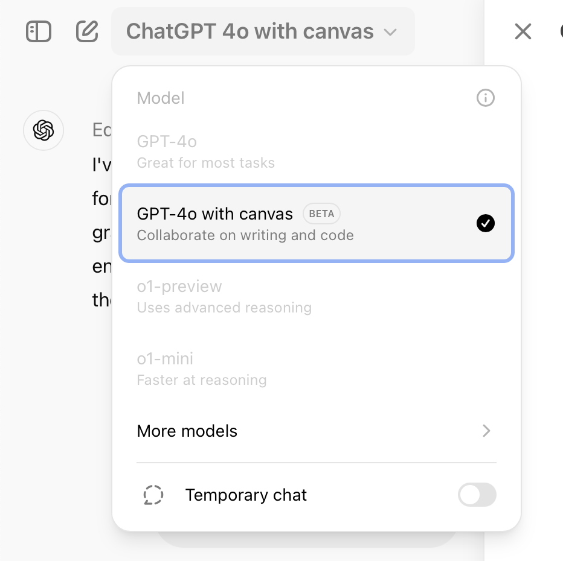Select the GPT-4o model option
The height and width of the screenshot is (561, 563).
coord(317,151)
